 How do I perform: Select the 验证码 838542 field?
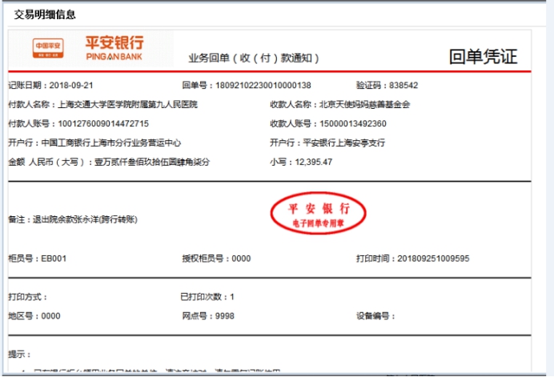387,85
